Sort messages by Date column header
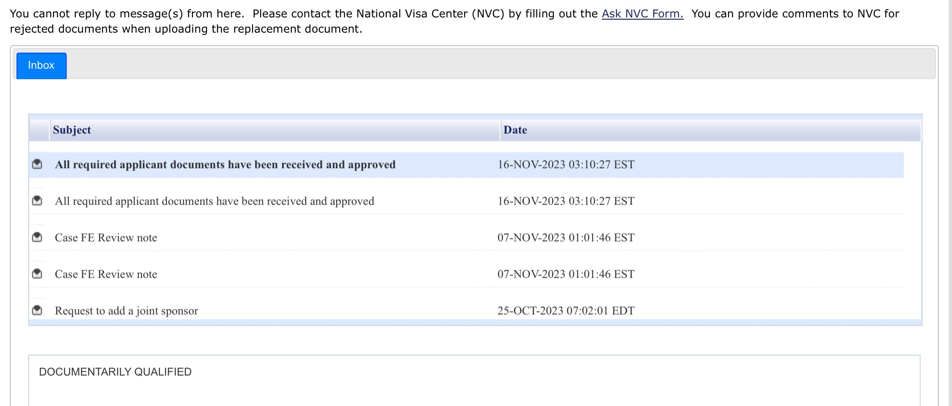The width and height of the screenshot is (952, 406). pos(515,130)
